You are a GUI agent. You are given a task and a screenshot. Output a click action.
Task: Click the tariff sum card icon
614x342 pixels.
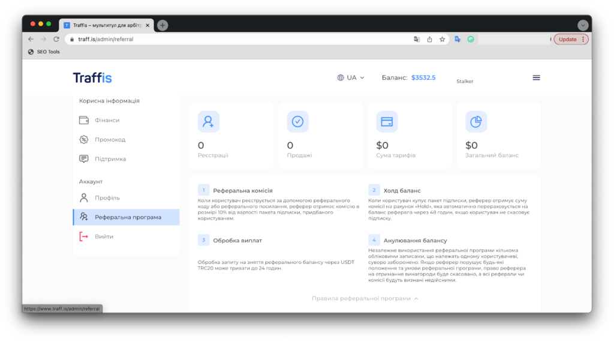coord(387,122)
